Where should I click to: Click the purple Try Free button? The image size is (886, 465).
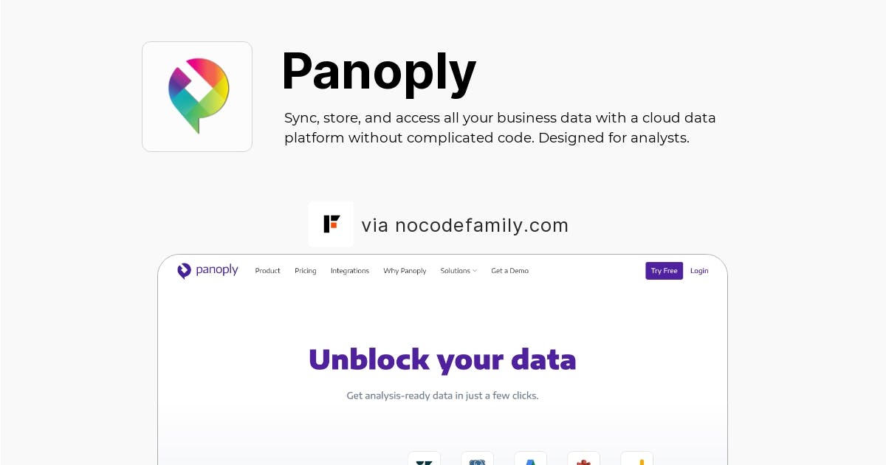tap(664, 271)
